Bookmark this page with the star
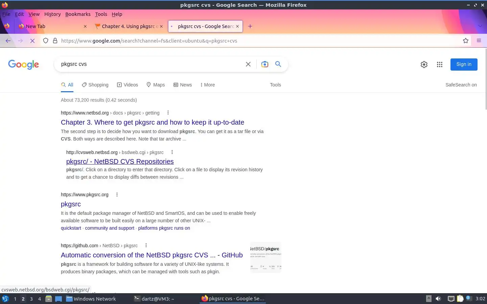The width and height of the screenshot is (487, 304). coord(466,41)
